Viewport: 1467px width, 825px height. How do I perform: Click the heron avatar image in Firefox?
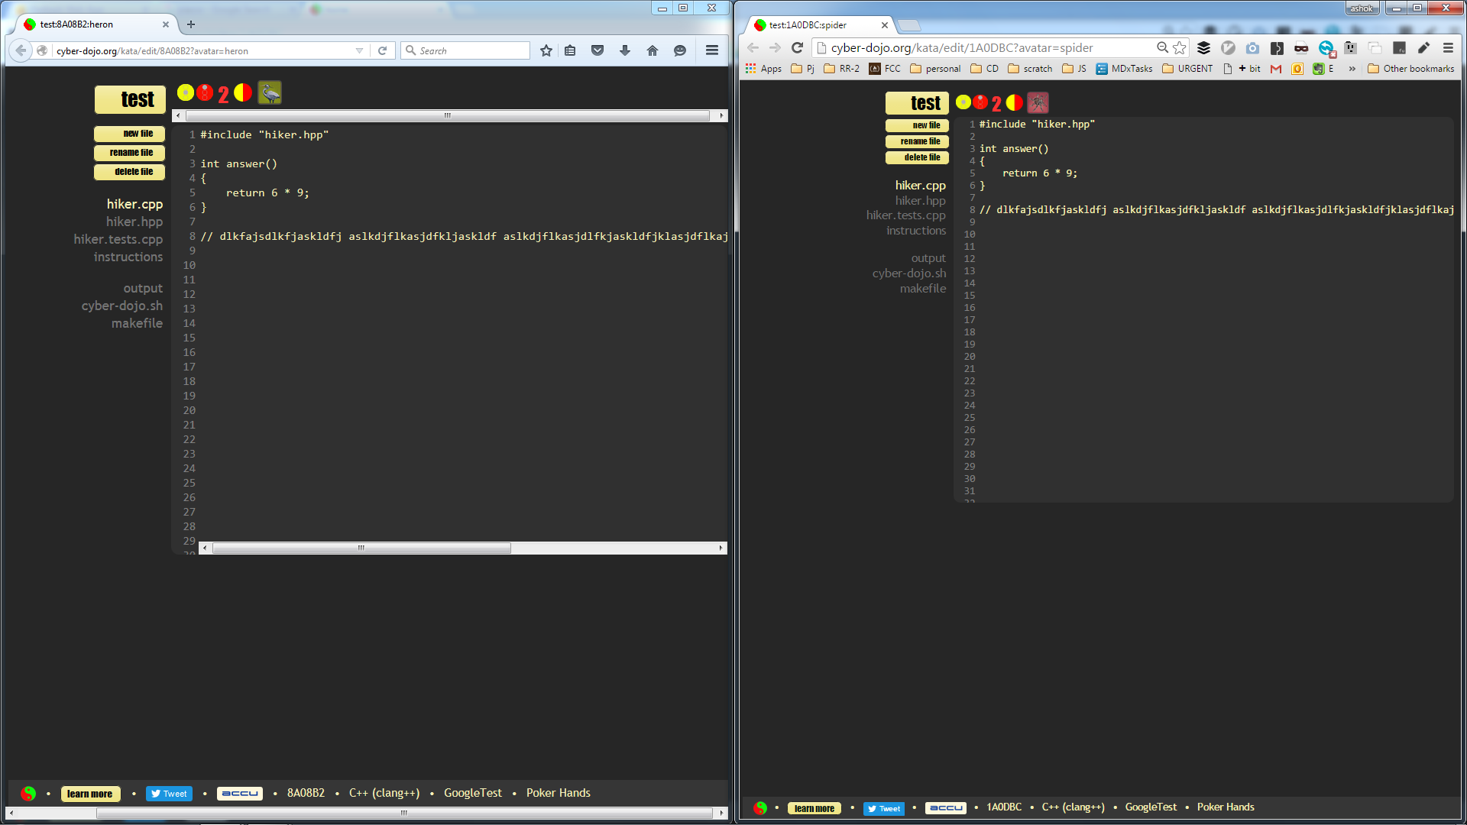270,92
